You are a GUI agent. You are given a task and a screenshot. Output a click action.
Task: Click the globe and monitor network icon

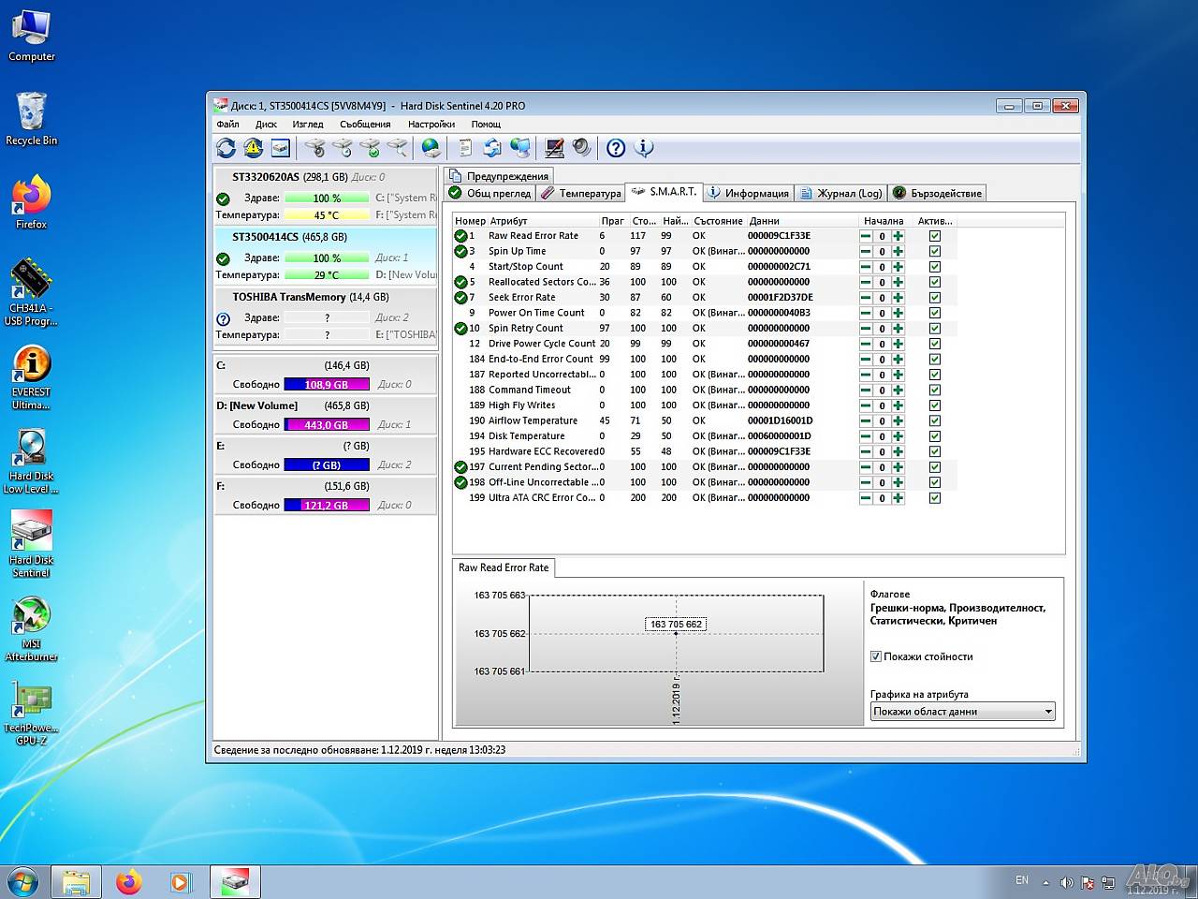(x=519, y=148)
